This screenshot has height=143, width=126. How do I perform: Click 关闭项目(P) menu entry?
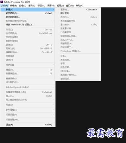pyautogui.click(x=28, y=34)
